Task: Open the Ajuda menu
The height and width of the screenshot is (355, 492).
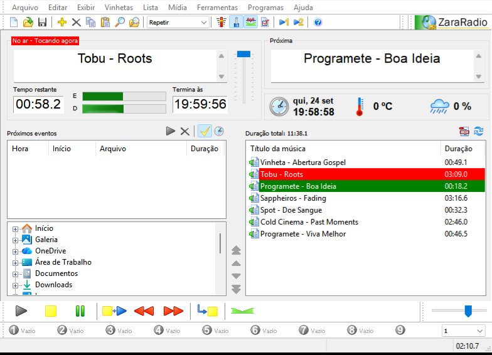Action: coord(303,8)
